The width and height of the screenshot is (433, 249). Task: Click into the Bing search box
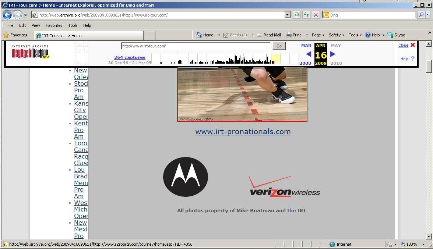(372, 15)
